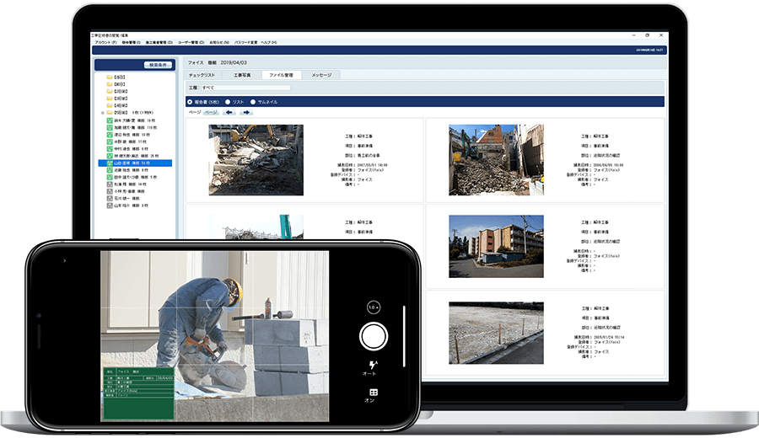Viewport: 759px width, 438px height.
Task: Expand the sixth folder tree node
Action: (x=103, y=113)
